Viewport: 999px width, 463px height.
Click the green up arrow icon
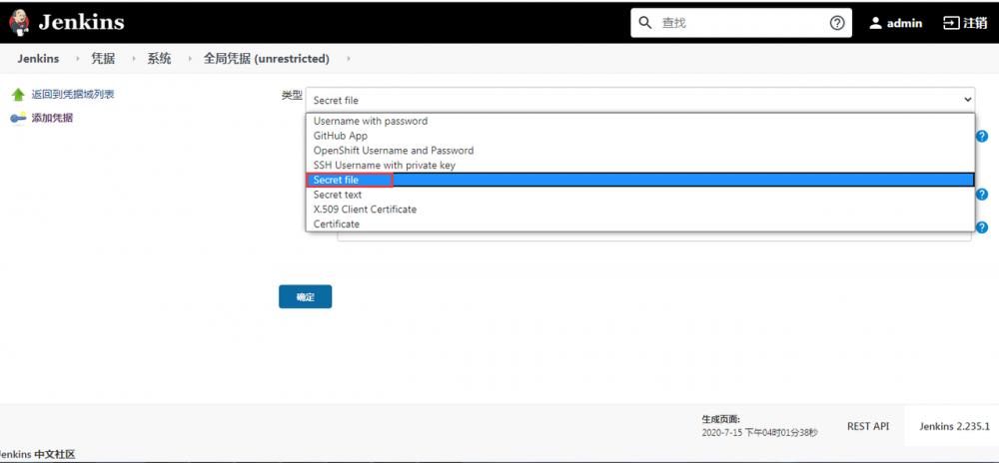[18, 95]
